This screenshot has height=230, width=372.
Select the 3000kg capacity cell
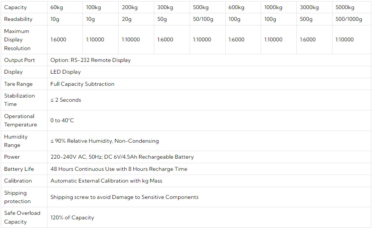(x=309, y=7)
